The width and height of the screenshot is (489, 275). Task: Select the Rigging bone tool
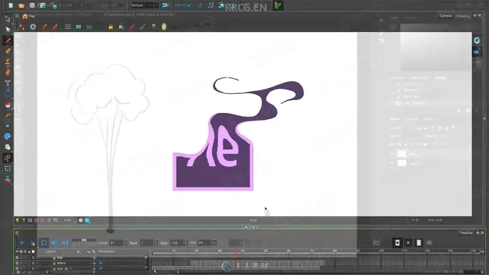(x=7, y=158)
